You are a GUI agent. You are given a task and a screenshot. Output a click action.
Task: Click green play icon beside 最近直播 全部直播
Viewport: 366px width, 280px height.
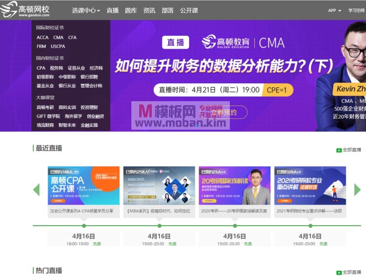point(339,150)
